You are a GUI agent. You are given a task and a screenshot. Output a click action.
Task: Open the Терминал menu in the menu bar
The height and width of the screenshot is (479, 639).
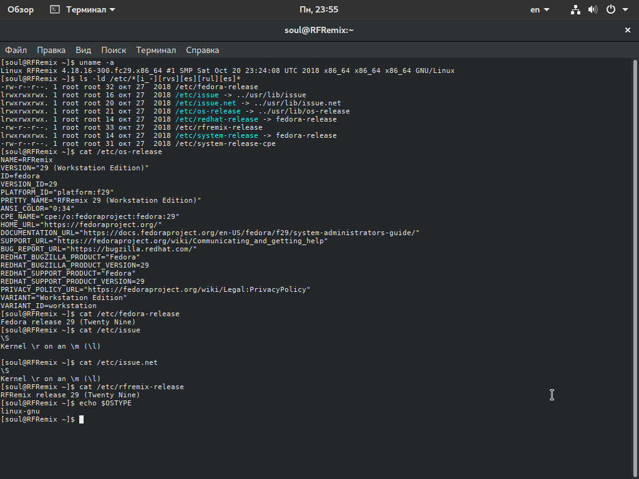[156, 50]
